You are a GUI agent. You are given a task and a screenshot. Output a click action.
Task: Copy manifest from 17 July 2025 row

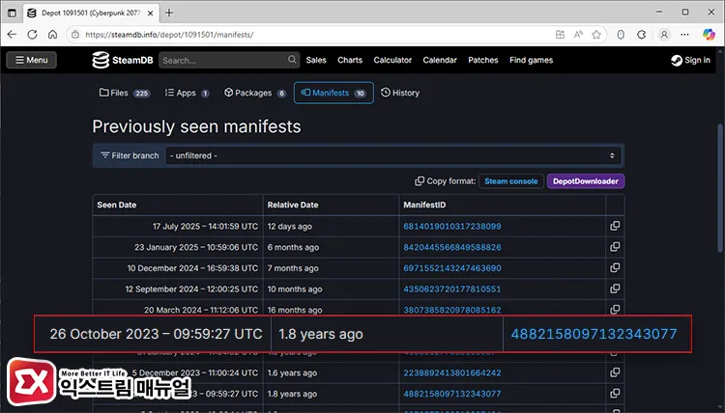click(x=615, y=226)
